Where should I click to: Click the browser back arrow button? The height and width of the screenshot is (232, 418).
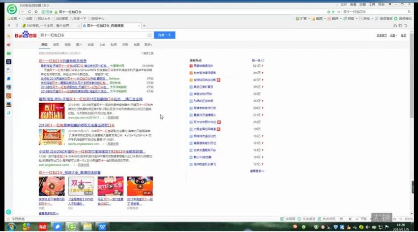point(23,12)
